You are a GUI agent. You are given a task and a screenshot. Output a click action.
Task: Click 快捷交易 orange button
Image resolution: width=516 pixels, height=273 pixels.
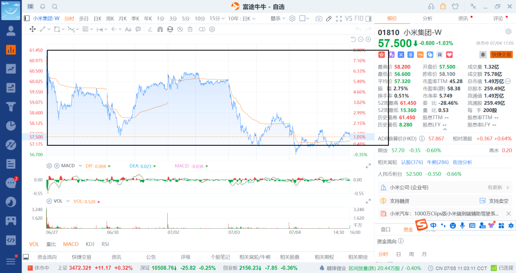click(502, 55)
